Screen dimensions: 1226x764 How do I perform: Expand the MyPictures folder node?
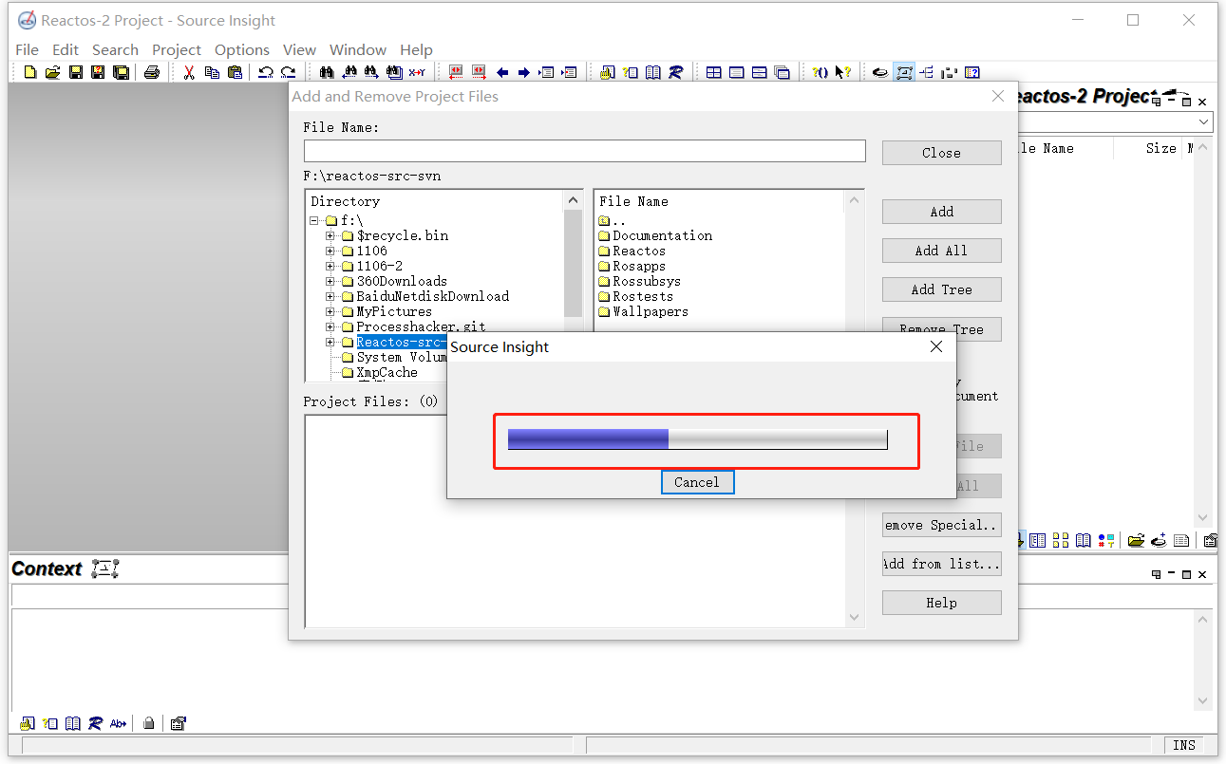(330, 311)
